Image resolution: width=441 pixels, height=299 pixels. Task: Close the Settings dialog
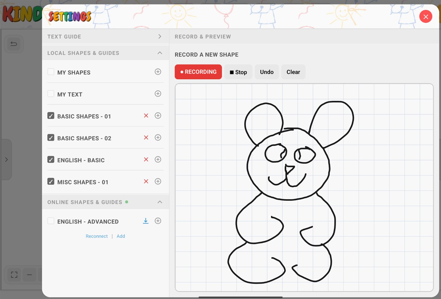point(426,17)
